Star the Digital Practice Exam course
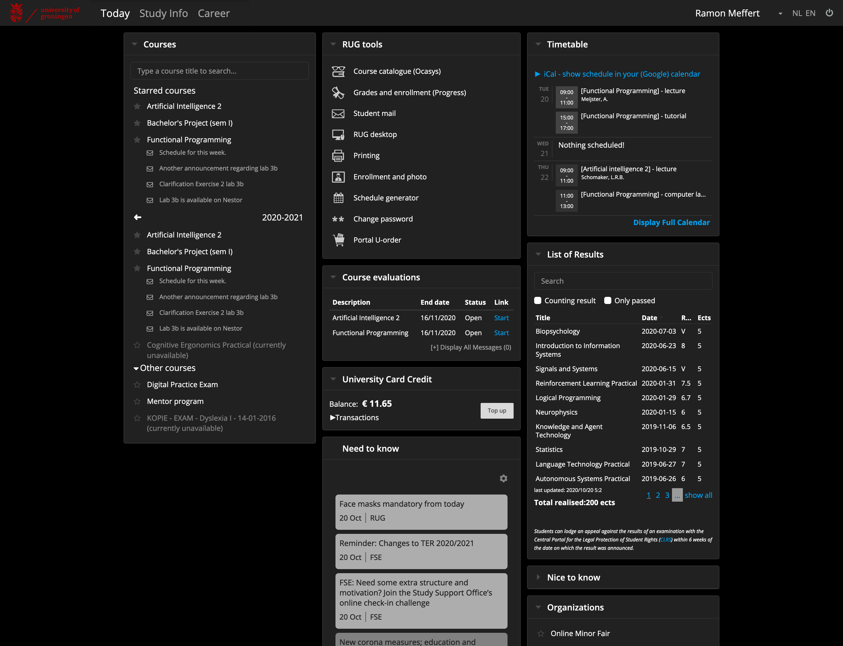 point(137,384)
